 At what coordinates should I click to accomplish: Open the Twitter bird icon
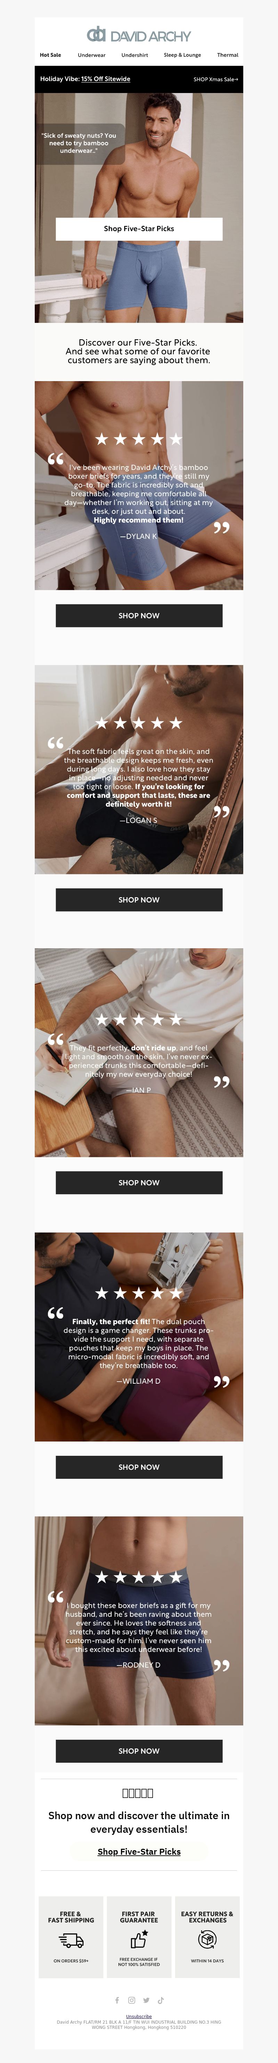point(146,2001)
